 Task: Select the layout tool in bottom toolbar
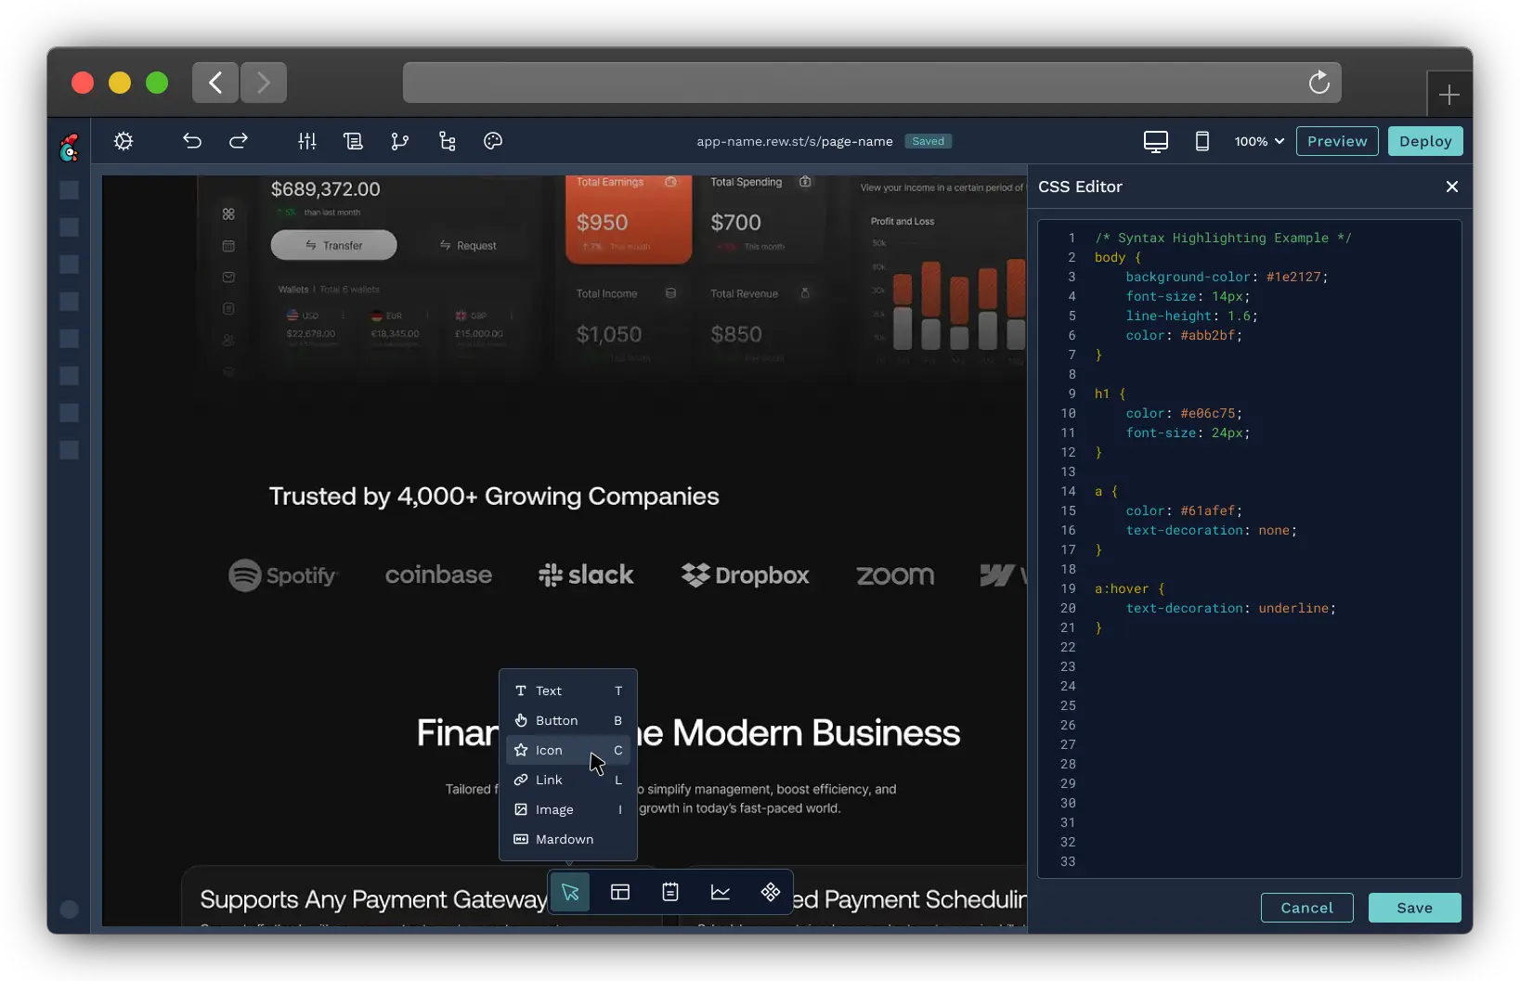click(x=619, y=892)
